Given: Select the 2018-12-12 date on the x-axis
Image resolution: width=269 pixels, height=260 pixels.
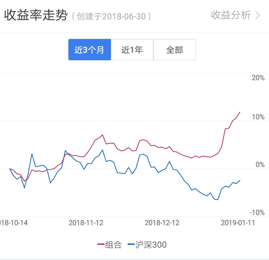Looking at the screenshot, I should point(162,223).
